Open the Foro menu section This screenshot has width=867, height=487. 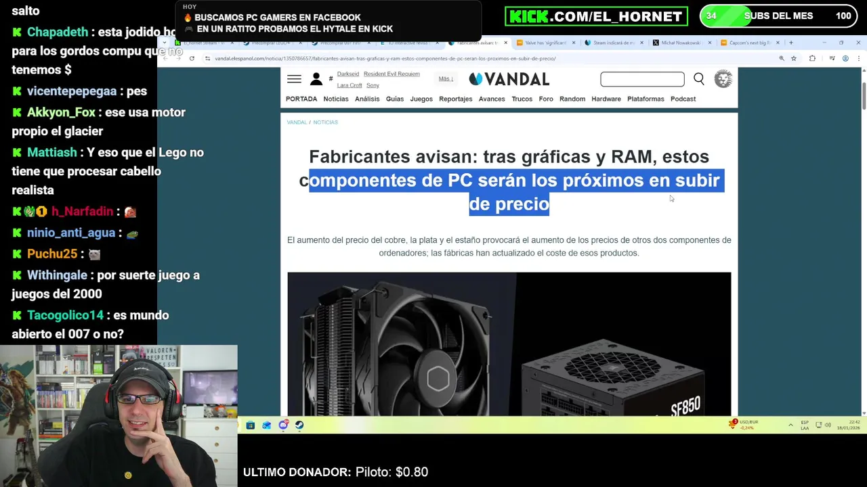pos(546,99)
